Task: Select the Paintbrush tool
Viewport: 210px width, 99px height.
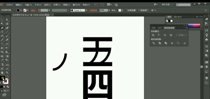Action: pyautogui.click(x=7, y=36)
